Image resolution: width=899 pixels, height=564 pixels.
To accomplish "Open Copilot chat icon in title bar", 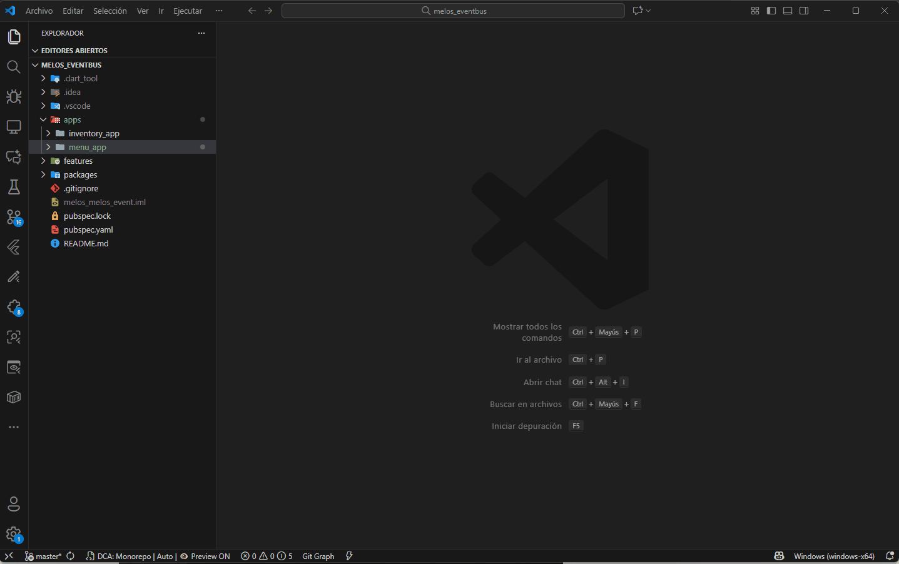I will pyautogui.click(x=637, y=11).
